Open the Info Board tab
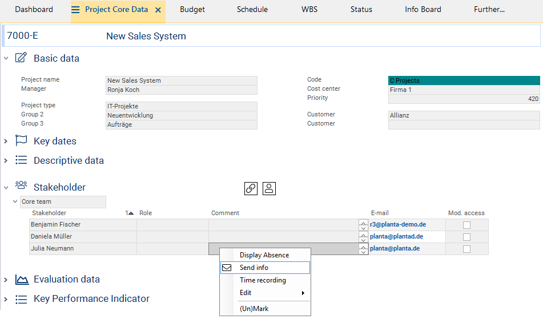The image size is (543, 319). (423, 10)
